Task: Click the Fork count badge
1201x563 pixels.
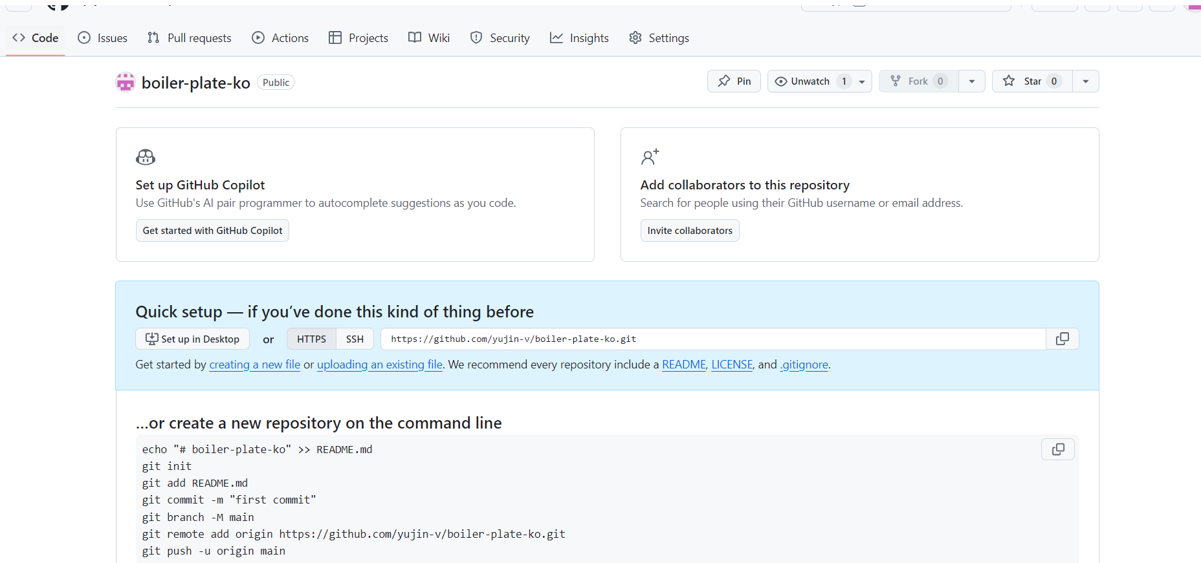Action: coord(940,81)
